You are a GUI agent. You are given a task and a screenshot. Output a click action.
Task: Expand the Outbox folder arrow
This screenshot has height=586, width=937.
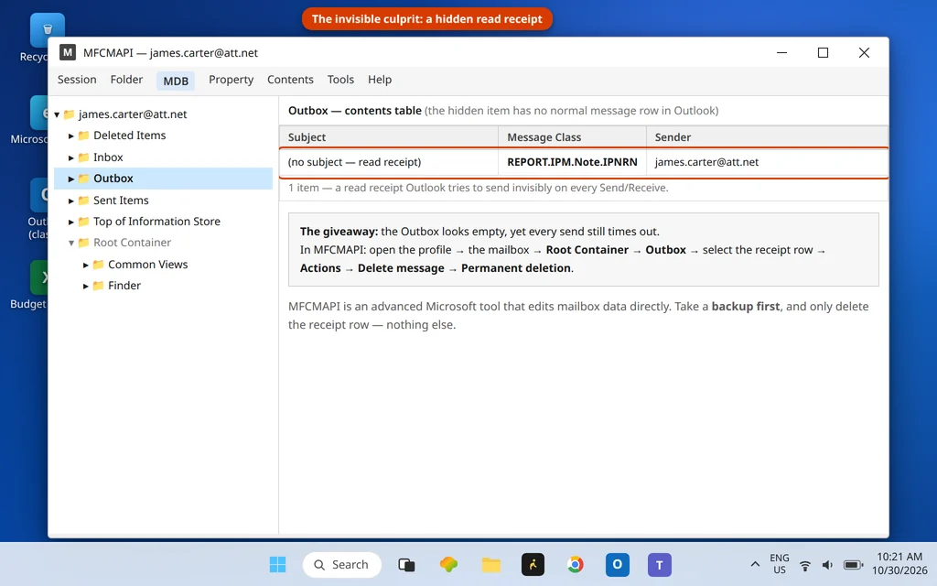71,179
